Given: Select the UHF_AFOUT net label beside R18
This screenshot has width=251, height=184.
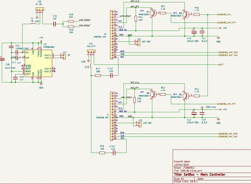Looking at the screenshot, I should pos(85,20).
